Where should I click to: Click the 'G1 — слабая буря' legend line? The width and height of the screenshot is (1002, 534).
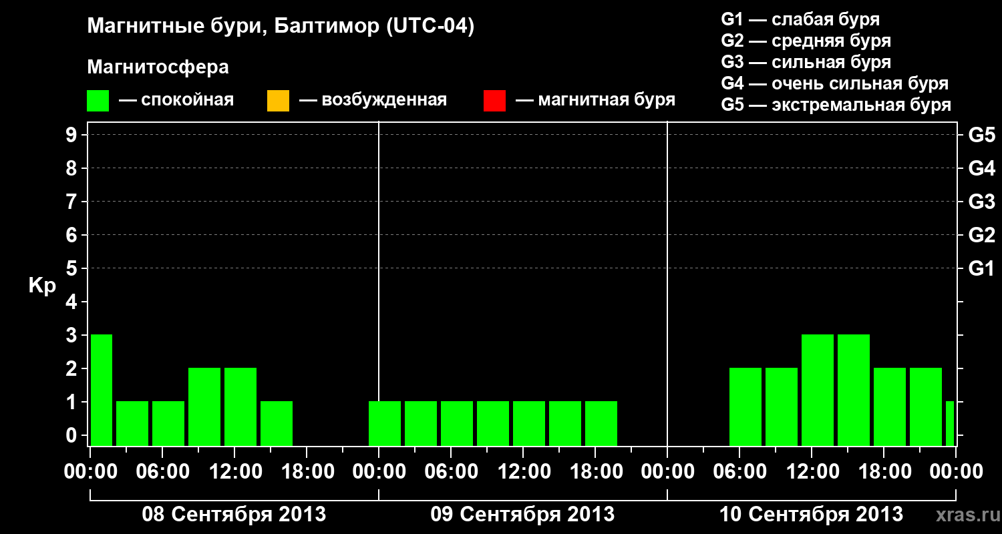(x=800, y=19)
